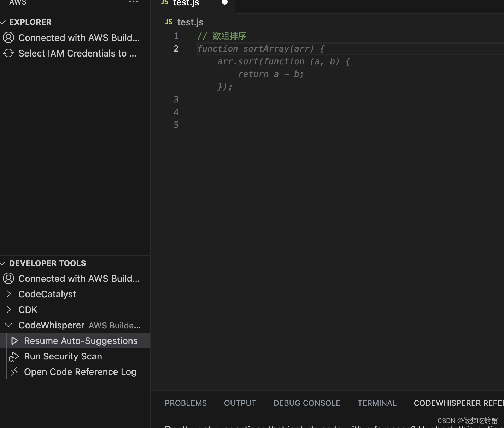The image size is (504, 428).
Task: Click the unsaved changes dot on test.js tab
Action: coord(225,2)
